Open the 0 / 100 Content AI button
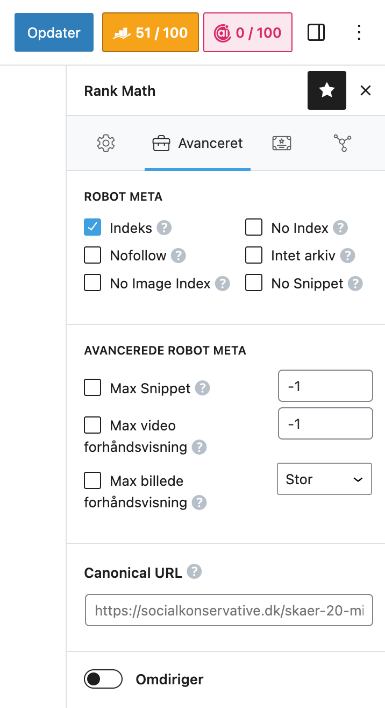The width and height of the screenshot is (385, 708). [248, 33]
